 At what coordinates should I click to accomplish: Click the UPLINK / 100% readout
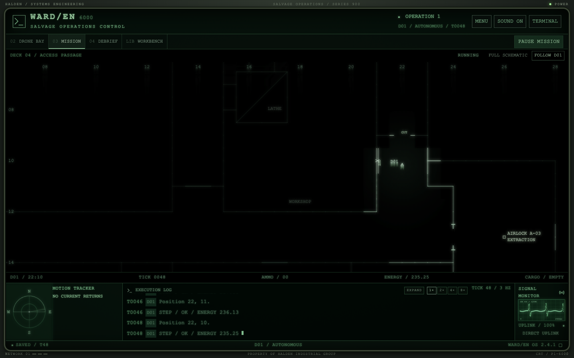pos(536,325)
